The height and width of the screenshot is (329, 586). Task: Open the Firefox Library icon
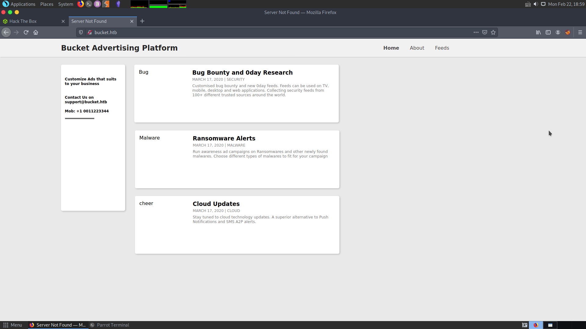pos(538,32)
